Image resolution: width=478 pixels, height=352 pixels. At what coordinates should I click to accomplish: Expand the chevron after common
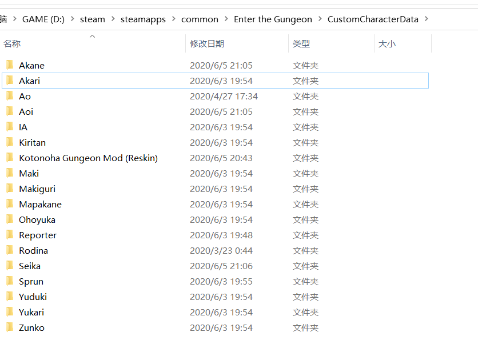226,19
